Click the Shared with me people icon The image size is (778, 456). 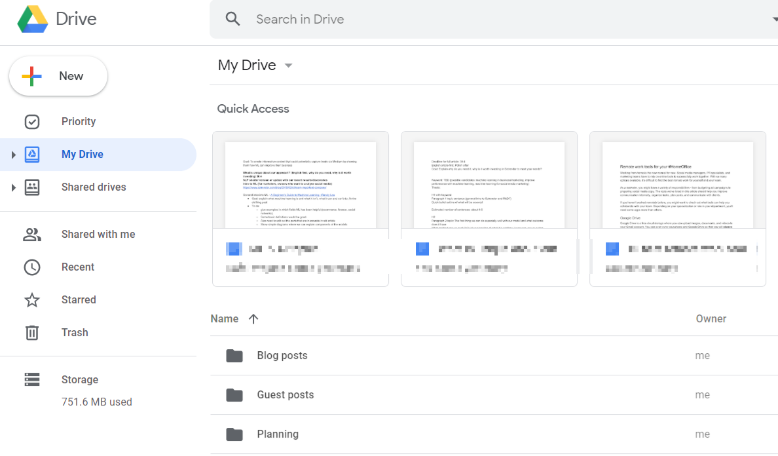pos(31,235)
